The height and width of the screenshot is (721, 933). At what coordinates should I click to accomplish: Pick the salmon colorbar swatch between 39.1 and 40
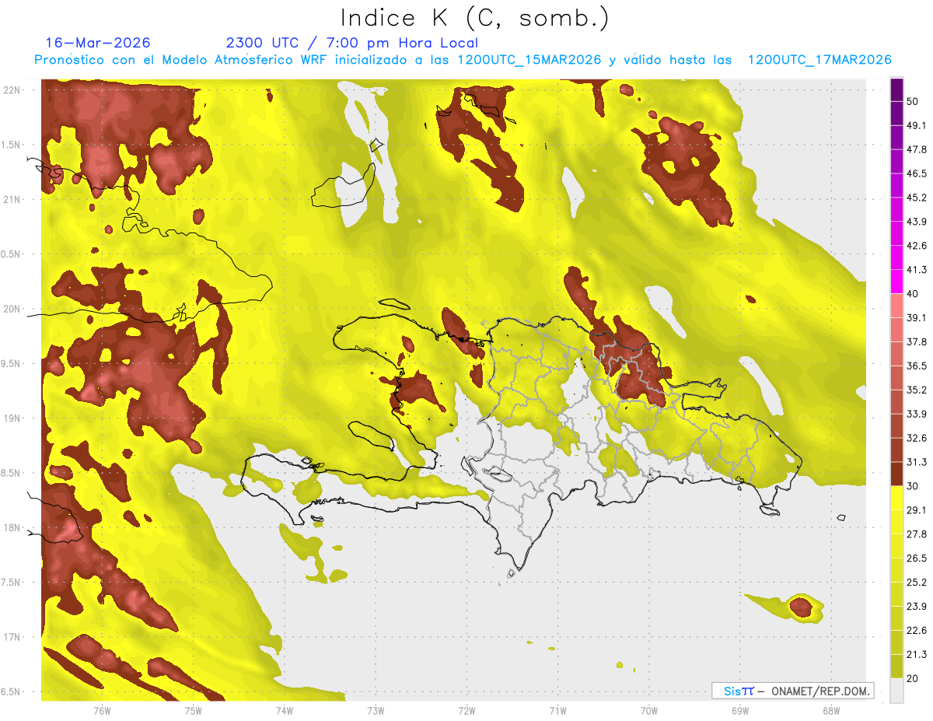(x=897, y=306)
